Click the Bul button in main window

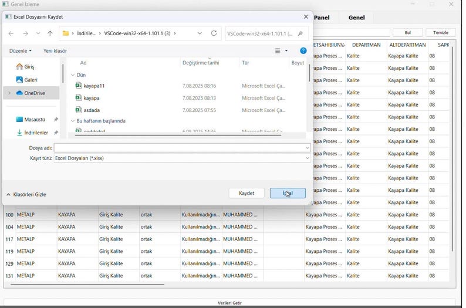(408, 33)
